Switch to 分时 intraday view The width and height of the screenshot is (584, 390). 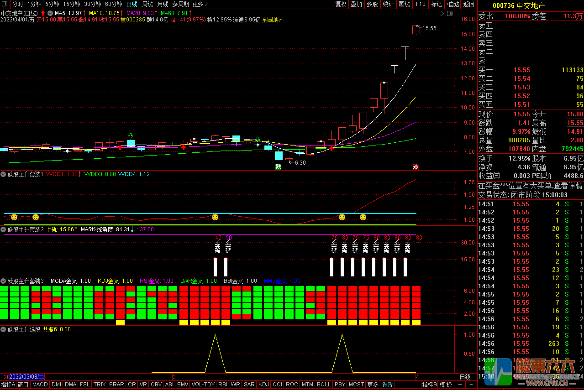tap(17, 4)
